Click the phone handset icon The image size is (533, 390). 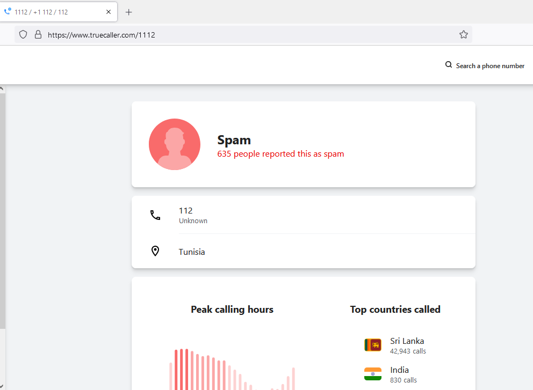155,215
